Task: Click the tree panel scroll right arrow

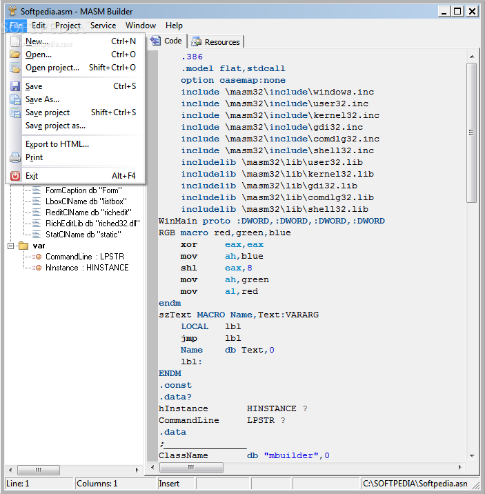Action: tap(137, 470)
